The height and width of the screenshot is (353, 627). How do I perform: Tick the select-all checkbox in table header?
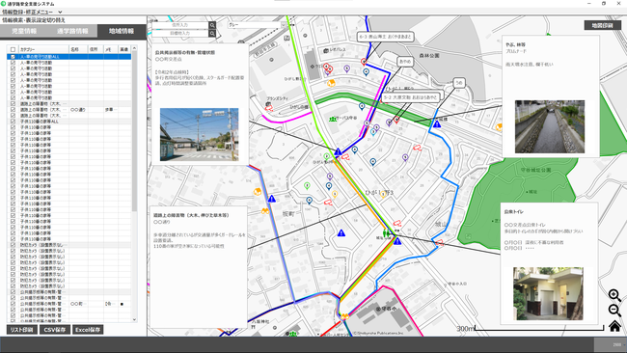tap(13, 49)
